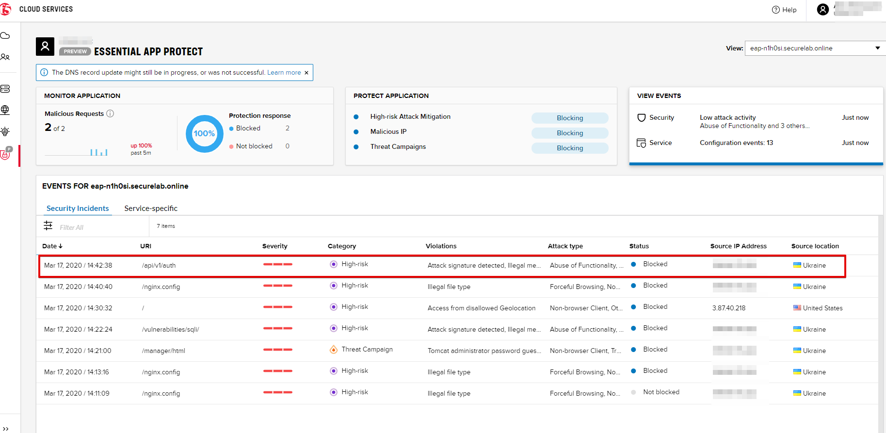The width and height of the screenshot is (886, 433).
Task: Click the info icon in DNS banner
Action: pos(44,72)
